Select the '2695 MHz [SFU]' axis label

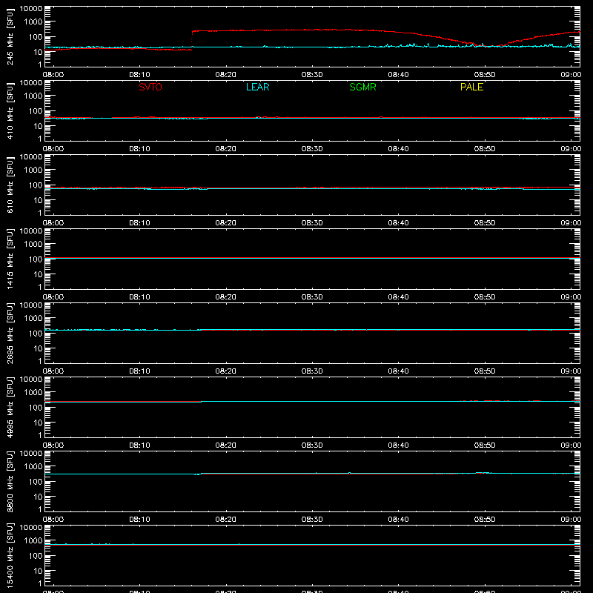10,333
